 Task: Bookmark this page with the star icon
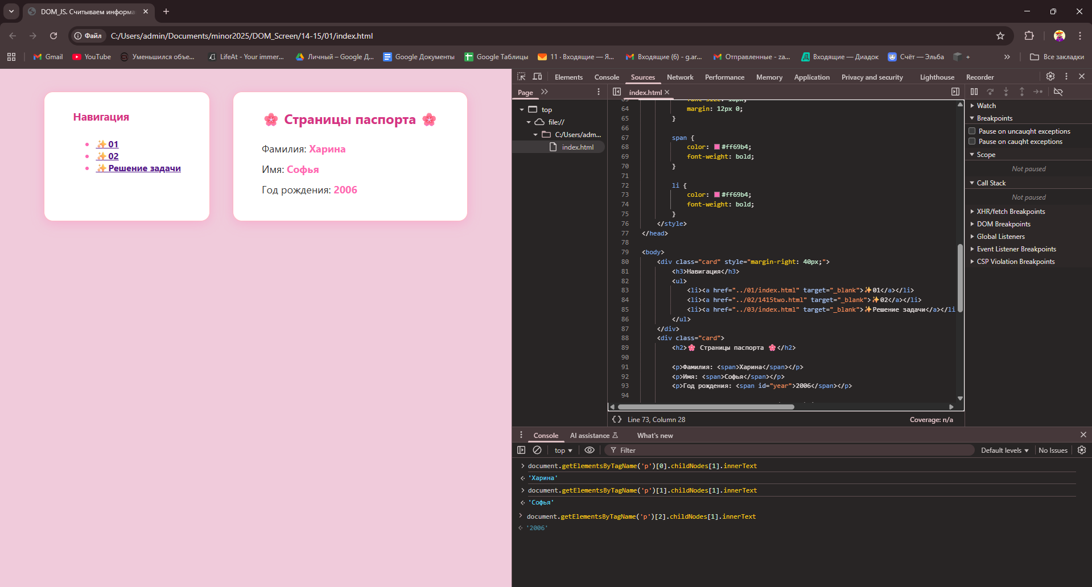click(x=1000, y=36)
